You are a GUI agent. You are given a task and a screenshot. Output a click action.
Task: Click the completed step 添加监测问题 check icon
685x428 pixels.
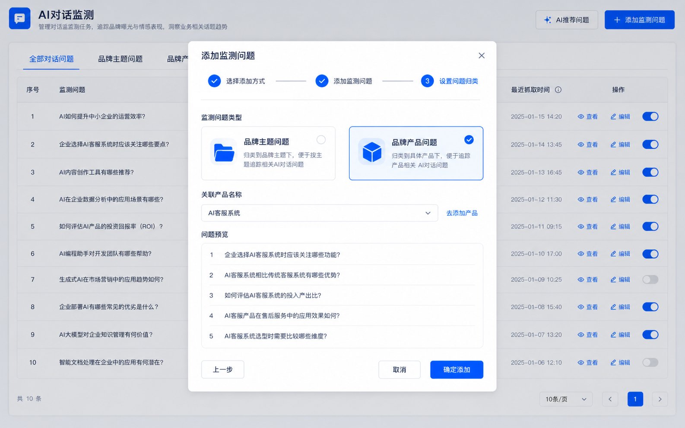(x=322, y=81)
